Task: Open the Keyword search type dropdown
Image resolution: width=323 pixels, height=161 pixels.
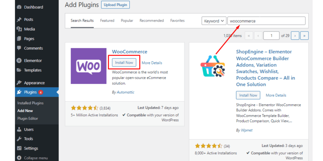Action: [x=214, y=21]
